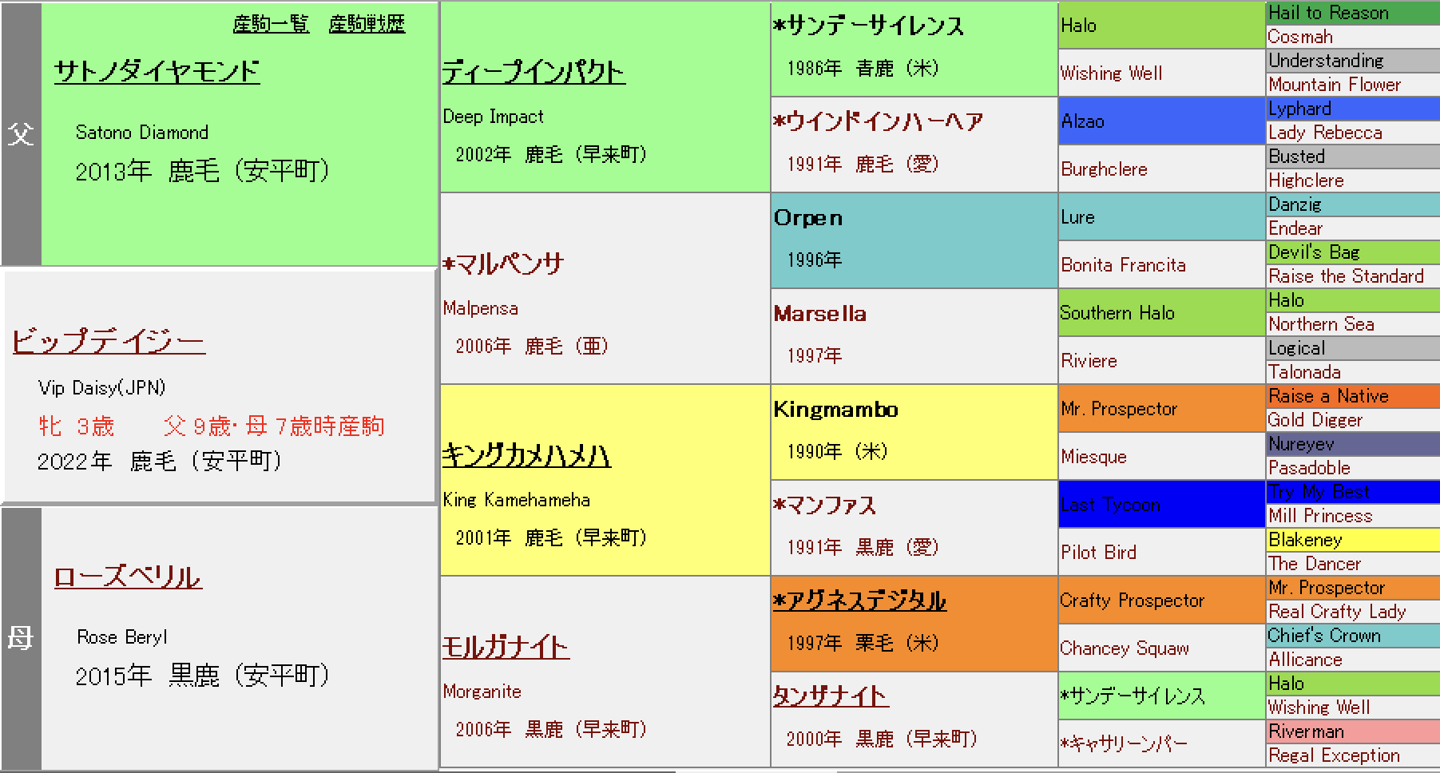Click the Marsella ancestor cell

point(819,314)
